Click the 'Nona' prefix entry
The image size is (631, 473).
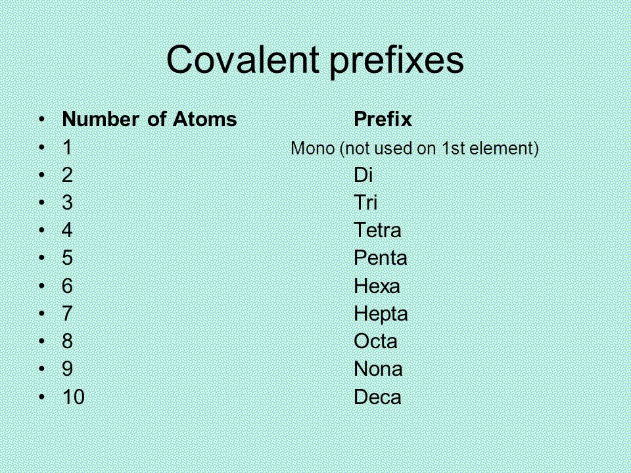click(x=378, y=369)
